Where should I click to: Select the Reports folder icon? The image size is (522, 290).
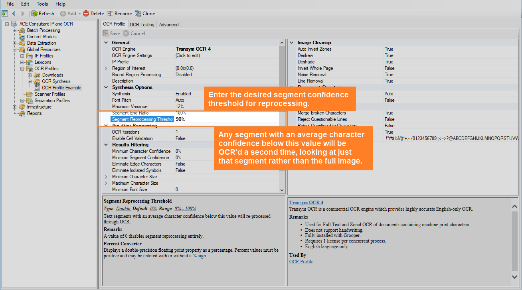tap(22, 113)
